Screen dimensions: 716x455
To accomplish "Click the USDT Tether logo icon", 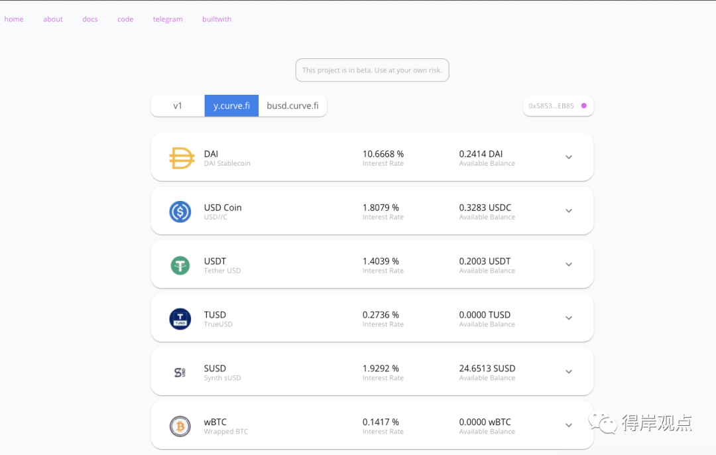I will tap(180, 265).
